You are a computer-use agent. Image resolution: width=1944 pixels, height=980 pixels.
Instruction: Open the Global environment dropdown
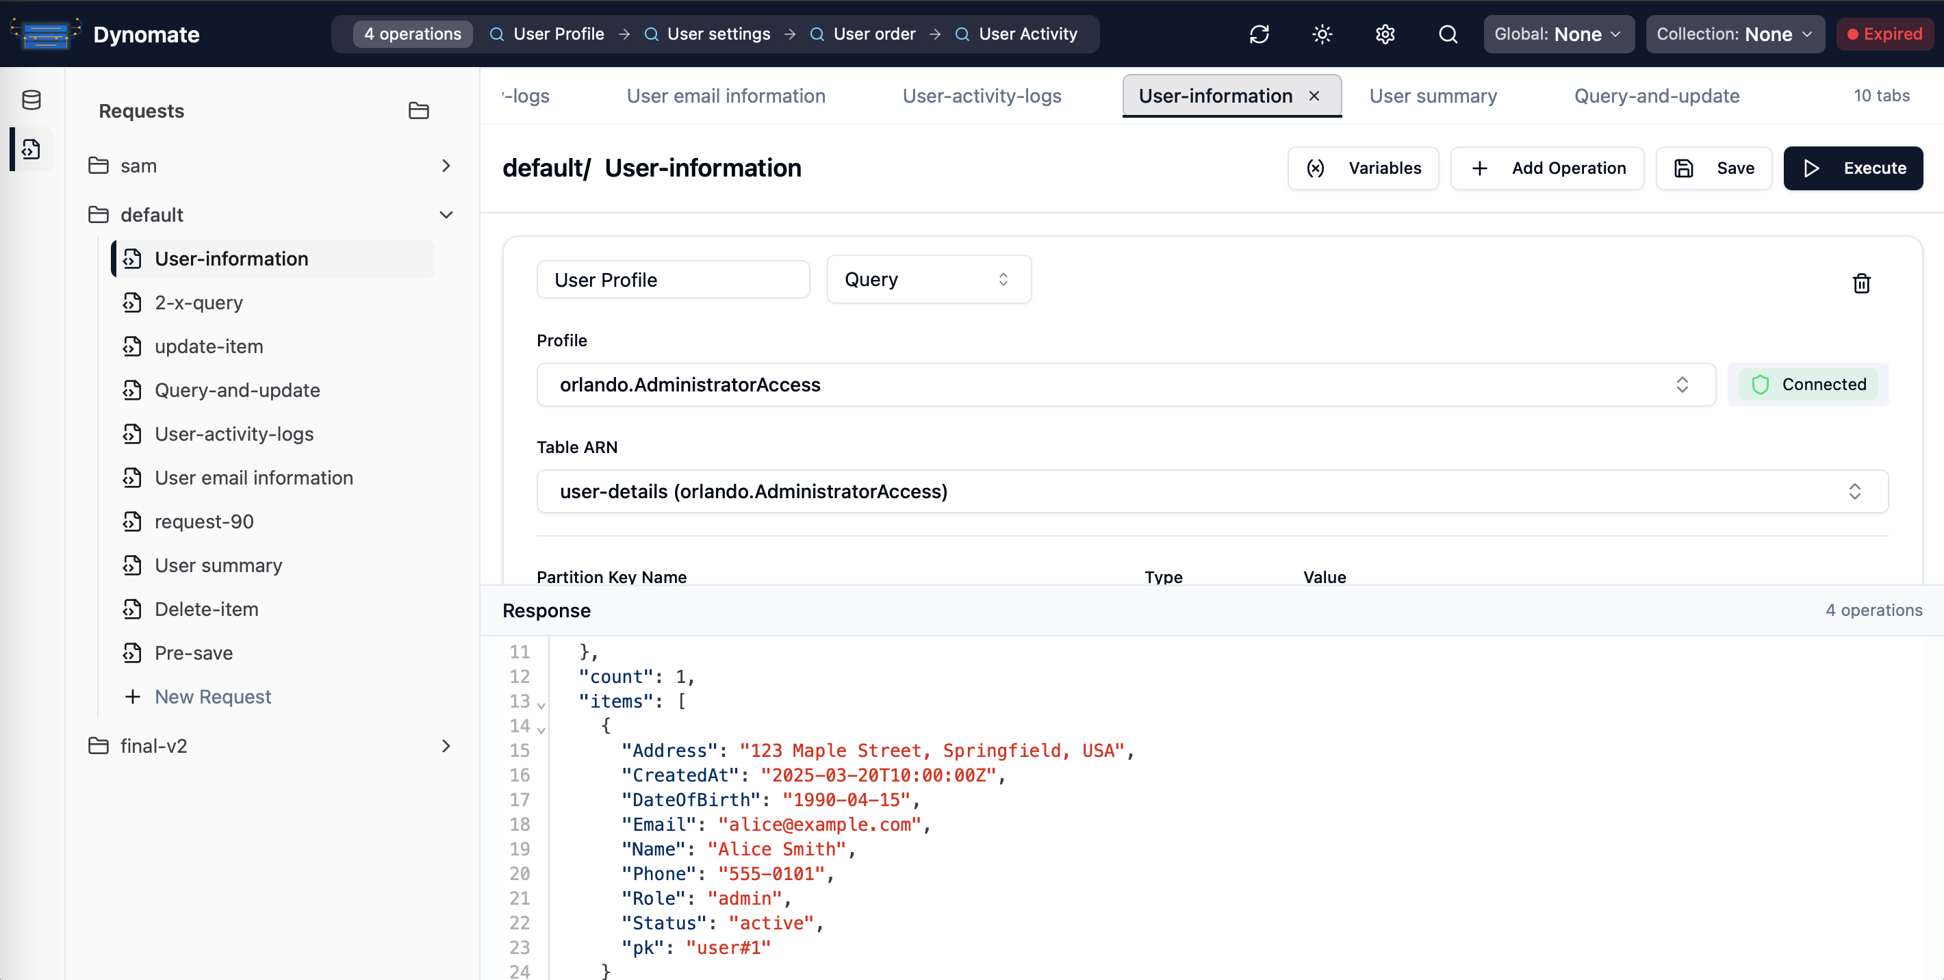(x=1559, y=34)
